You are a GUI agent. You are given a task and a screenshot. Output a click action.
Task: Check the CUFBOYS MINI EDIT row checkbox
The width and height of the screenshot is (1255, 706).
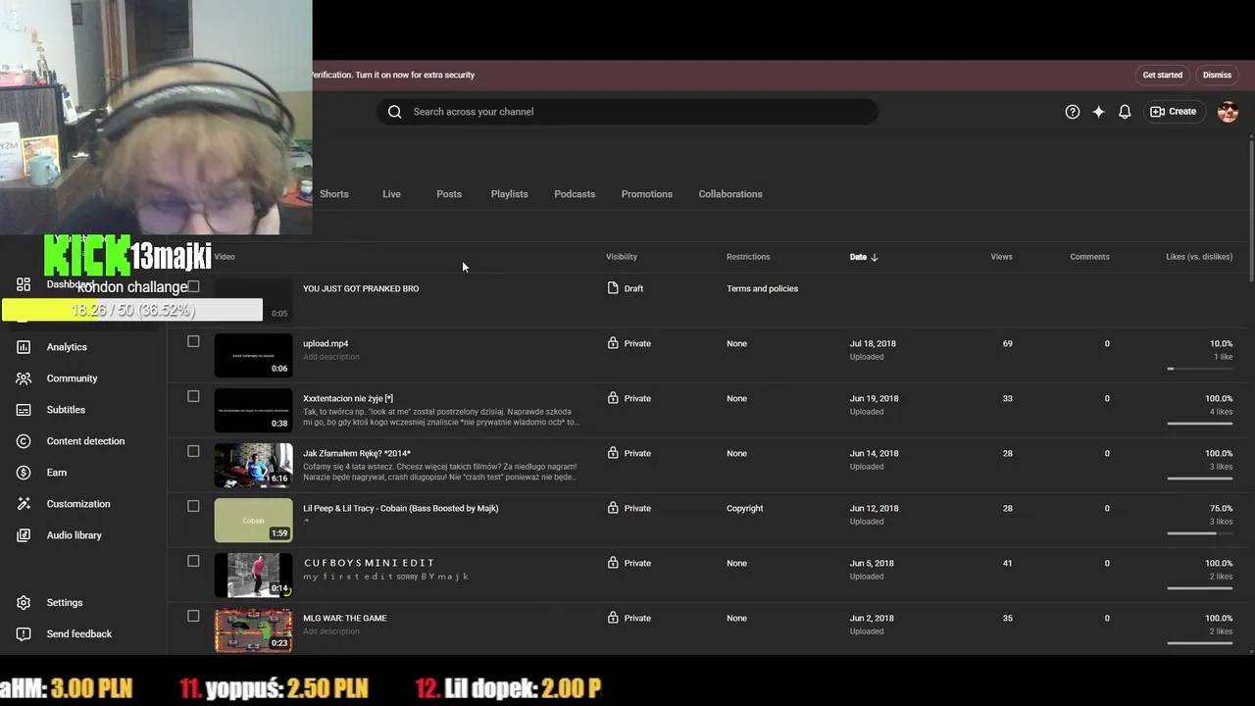[x=193, y=561]
